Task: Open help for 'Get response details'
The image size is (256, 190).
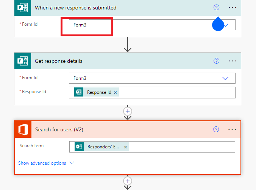Action: (x=216, y=61)
